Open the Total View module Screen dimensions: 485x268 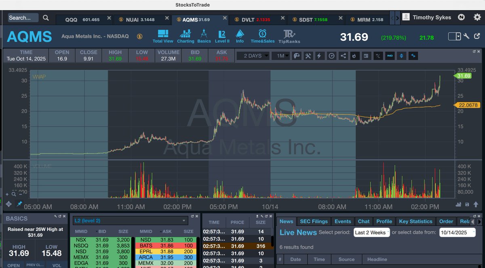pos(163,36)
